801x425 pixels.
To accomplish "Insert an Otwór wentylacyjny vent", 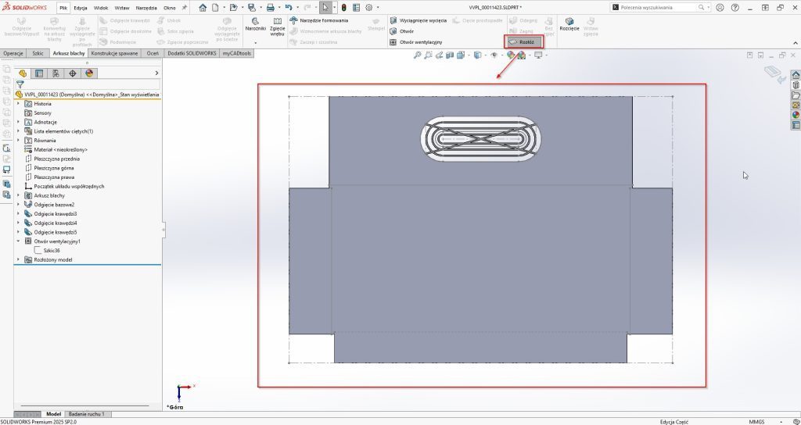I will (x=416, y=42).
